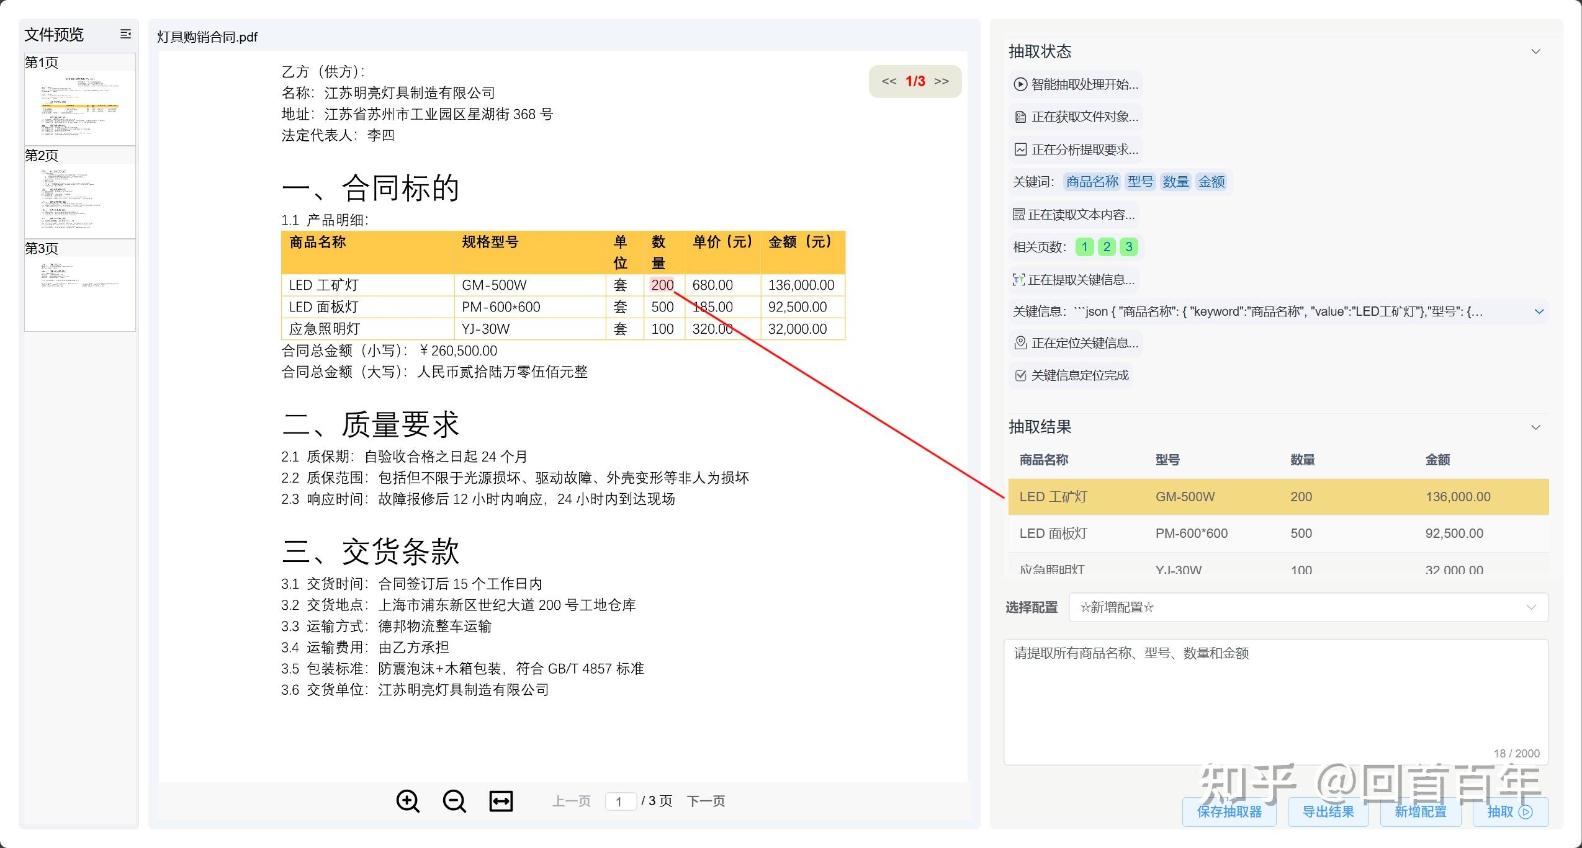Click the chart icon beside 正在分析提取要求

(x=1020, y=150)
